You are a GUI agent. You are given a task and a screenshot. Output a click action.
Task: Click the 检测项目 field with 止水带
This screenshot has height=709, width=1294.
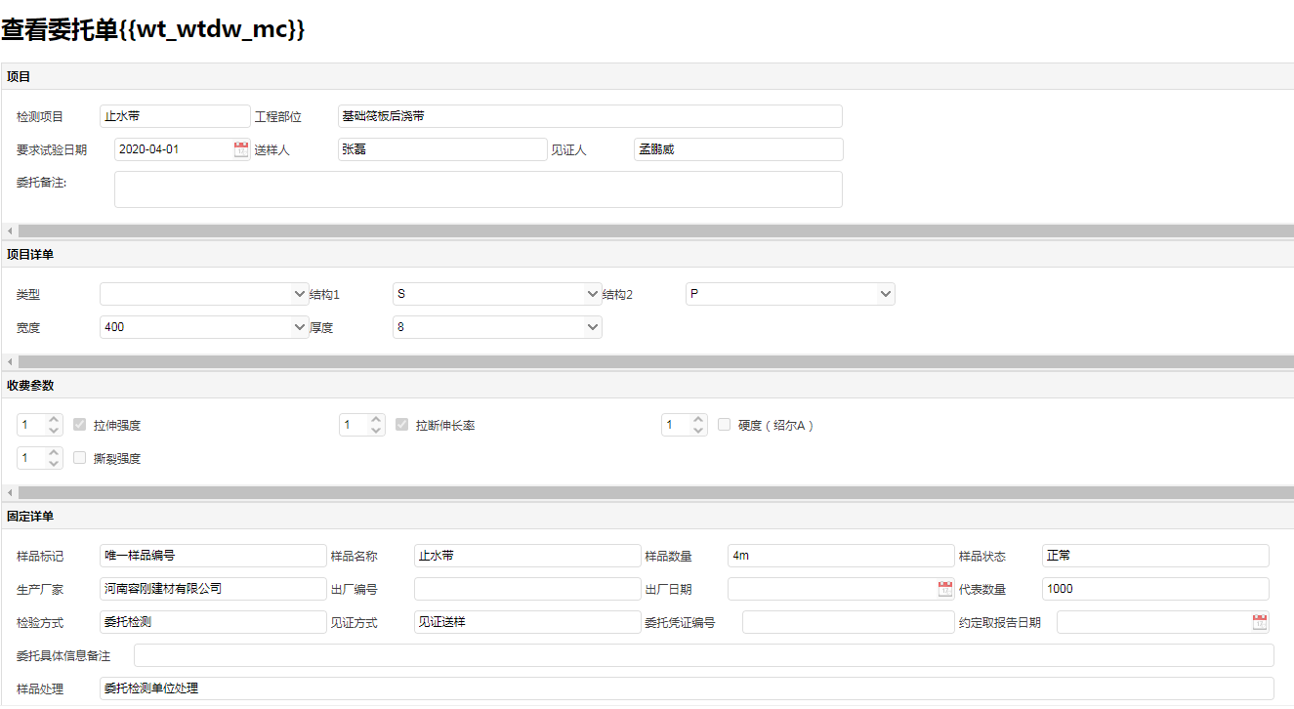[x=176, y=116]
